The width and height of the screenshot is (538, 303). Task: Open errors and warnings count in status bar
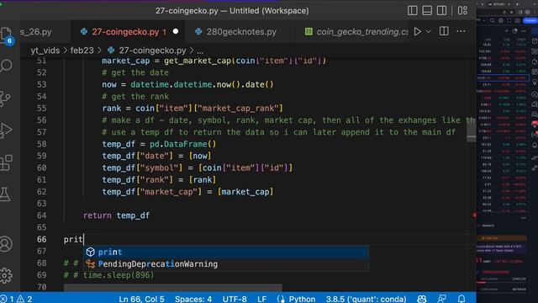17,299
